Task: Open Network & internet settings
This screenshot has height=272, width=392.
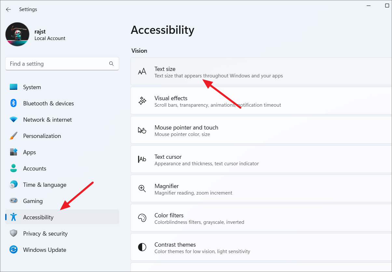Action: (x=47, y=120)
